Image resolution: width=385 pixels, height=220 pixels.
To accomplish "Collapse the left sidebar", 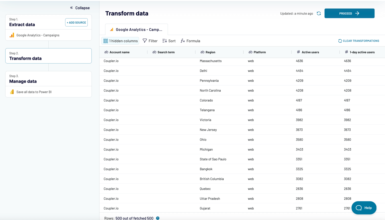I will click(79, 8).
